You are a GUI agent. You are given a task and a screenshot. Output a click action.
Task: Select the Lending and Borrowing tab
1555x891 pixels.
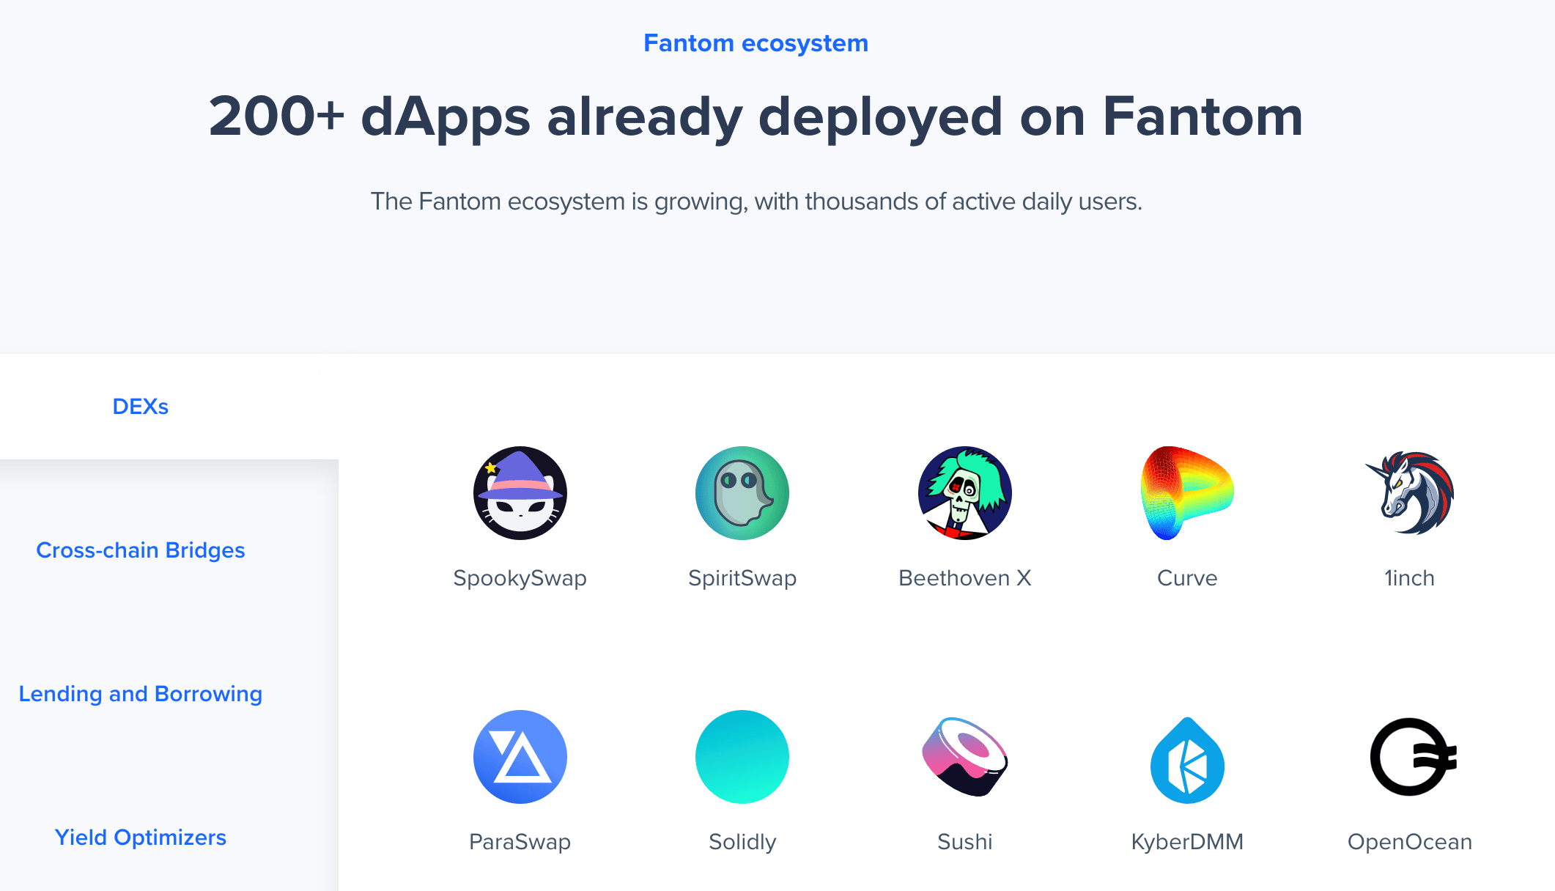click(x=141, y=694)
